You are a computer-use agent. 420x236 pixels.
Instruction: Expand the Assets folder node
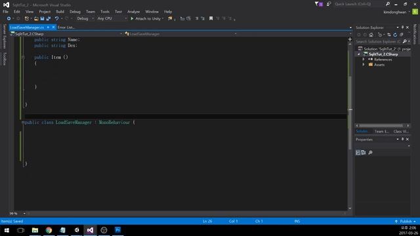click(364, 65)
